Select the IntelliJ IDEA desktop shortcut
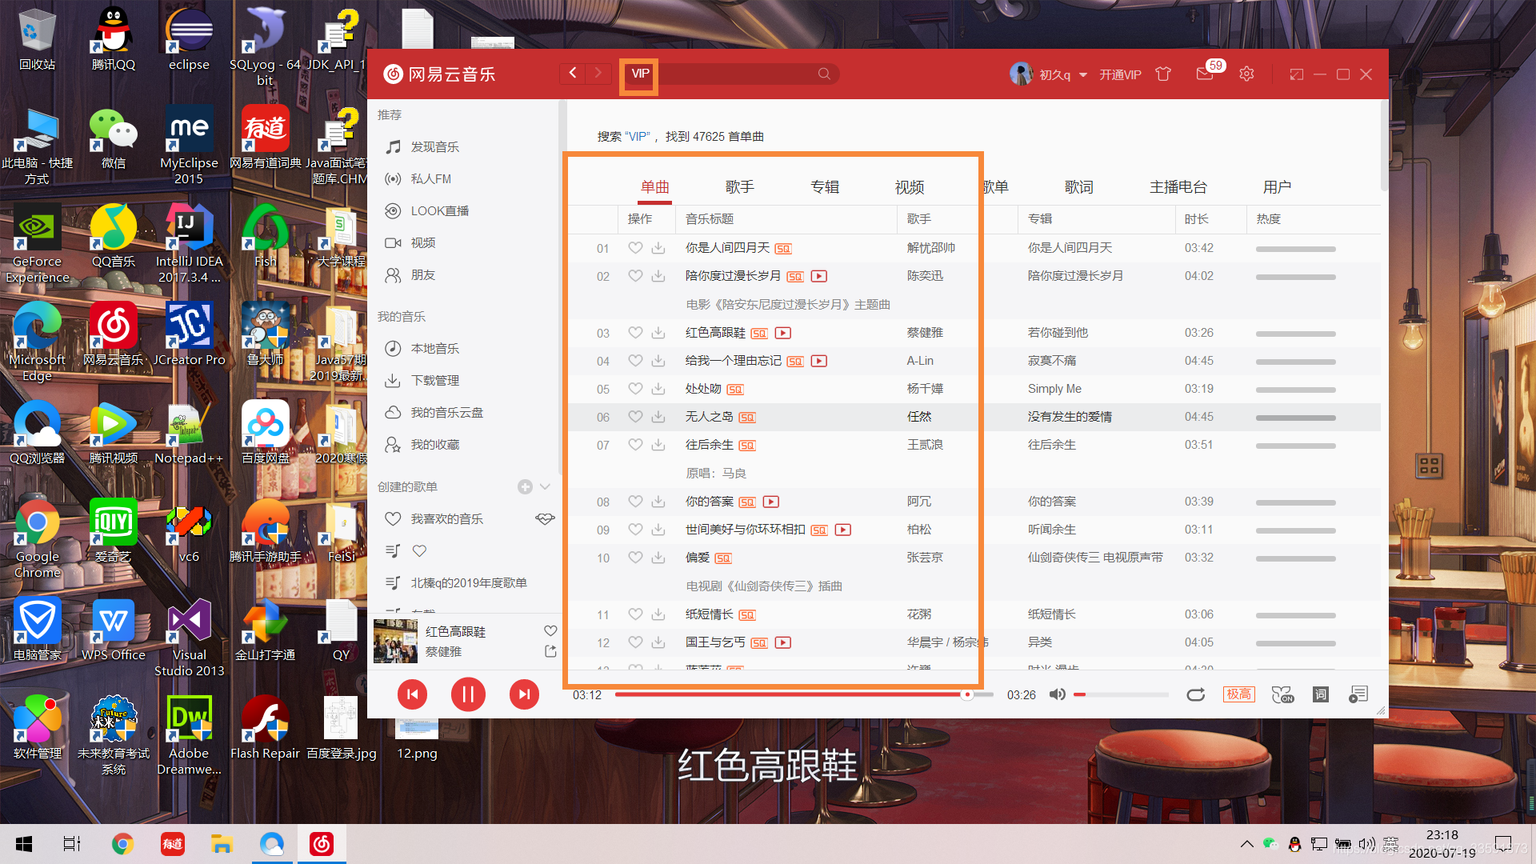Screen dimensions: 1536x864 click(x=189, y=244)
